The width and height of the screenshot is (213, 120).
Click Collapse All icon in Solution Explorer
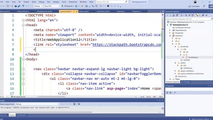coord(189,15)
